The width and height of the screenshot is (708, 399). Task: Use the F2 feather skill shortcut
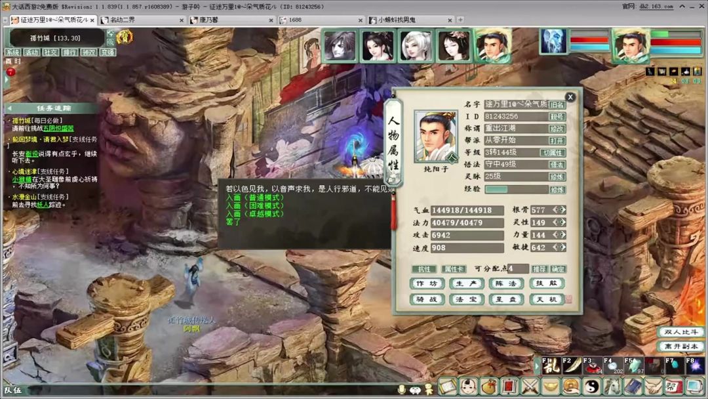click(x=571, y=365)
